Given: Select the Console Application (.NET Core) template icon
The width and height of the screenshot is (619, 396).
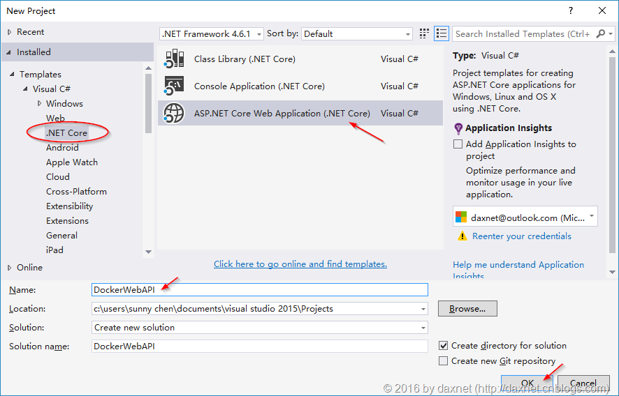Looking at the screenshot, I should click(174, 86).
